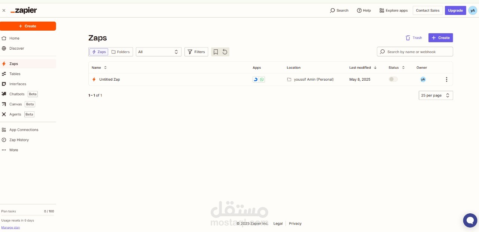Viewport: 479px width, 232px height.
Task: Open the Zapier logo home link
Action: (24, 10)
